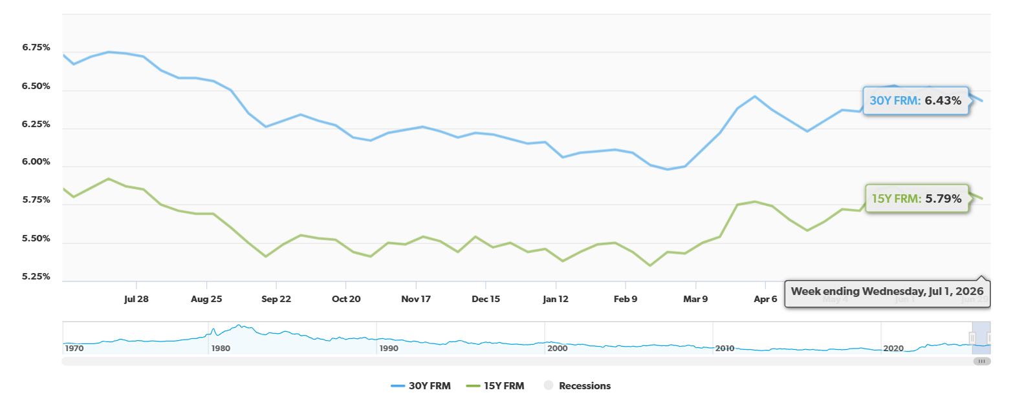Click the 'Feb 9' x-axis label
This screenshot has width=1013, height=417.
626,300
